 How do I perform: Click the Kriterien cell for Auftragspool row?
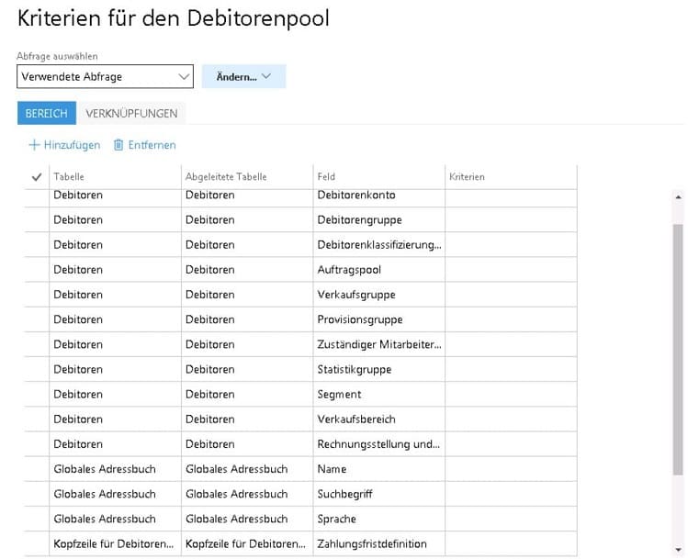pyautogui.click(x=511, y=270)
